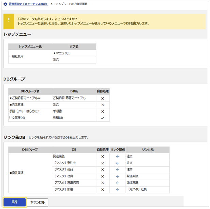Screen dimensions: 210x209
Task: Click the link arrow icon for 【マスタ】稟議内容
Action: click(x=117, y=183)
